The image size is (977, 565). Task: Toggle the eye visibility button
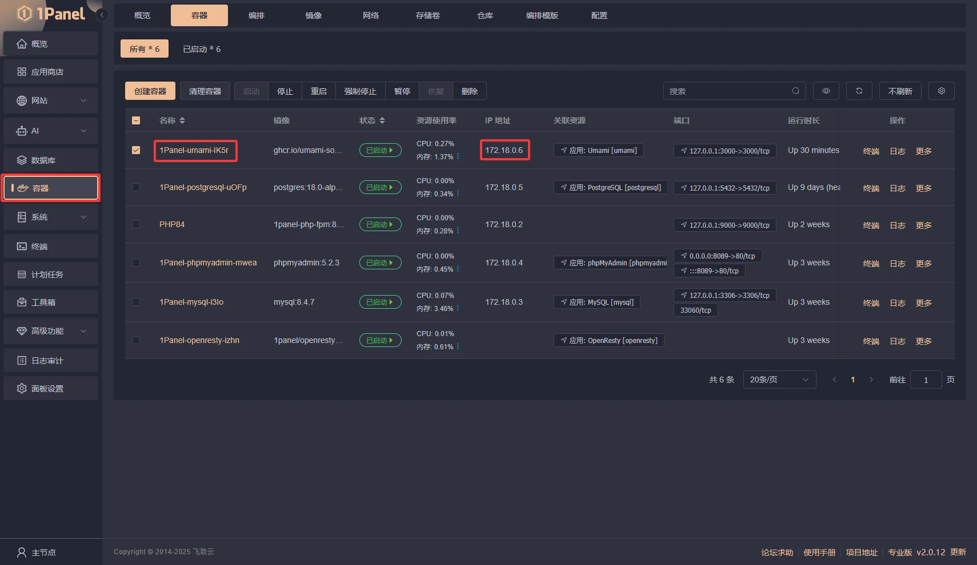tap(826, 91)
